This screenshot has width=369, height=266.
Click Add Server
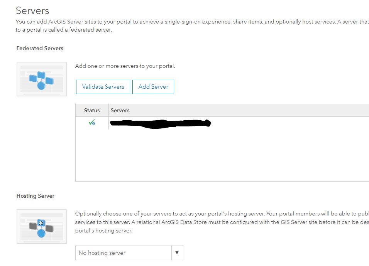point(153,87)
